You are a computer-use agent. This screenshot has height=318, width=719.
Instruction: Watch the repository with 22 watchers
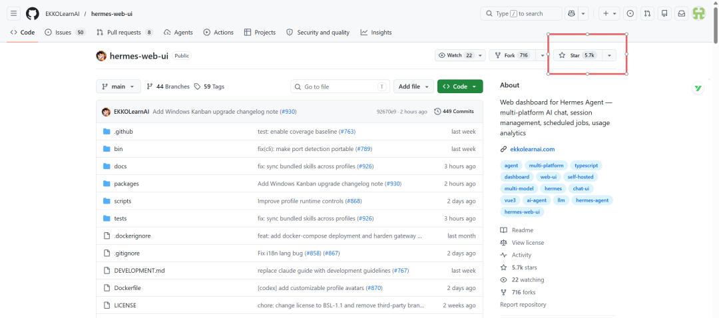460,55
